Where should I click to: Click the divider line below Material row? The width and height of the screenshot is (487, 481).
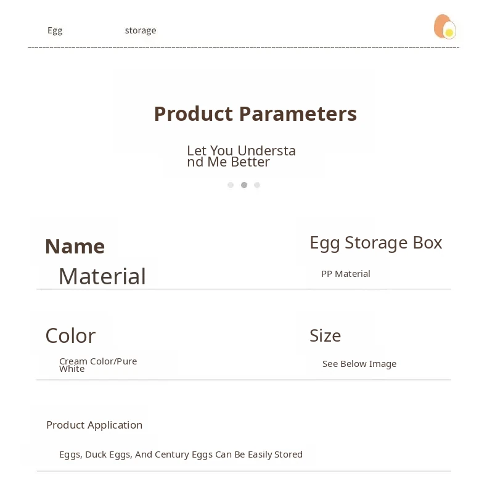point(243,289)
